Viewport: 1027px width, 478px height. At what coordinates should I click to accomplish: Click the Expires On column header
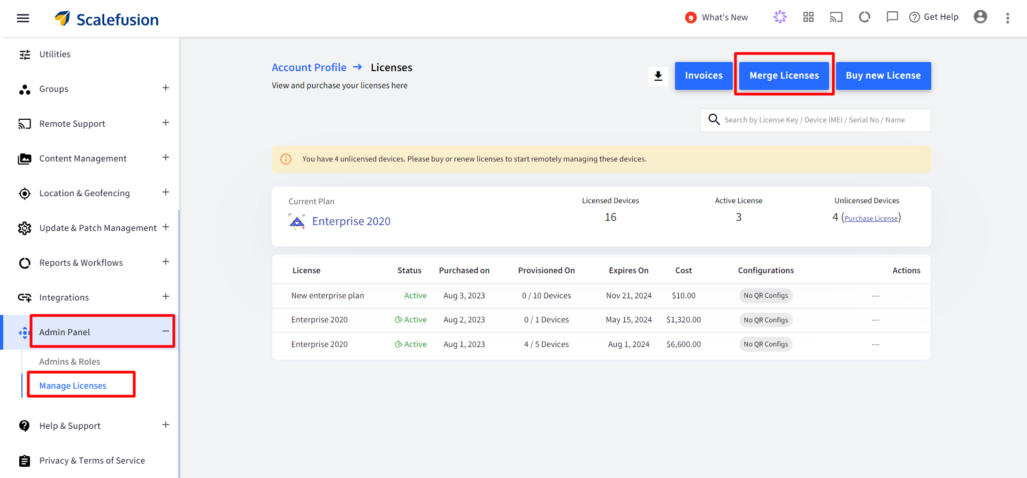(629, 271)
